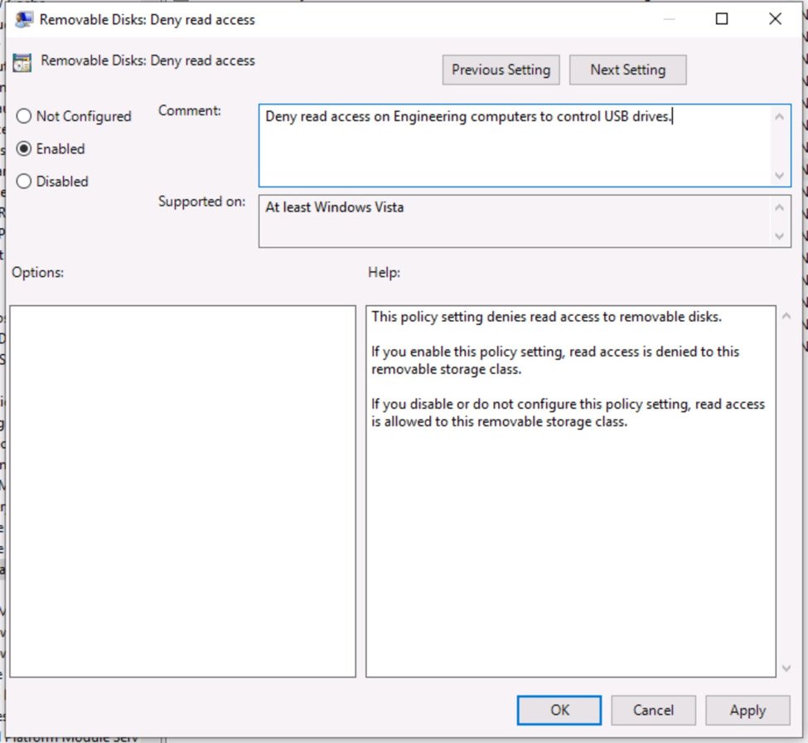Click the Previous Setting button
The height and width of the screenshot is (743, 808).
coord(501,70)
